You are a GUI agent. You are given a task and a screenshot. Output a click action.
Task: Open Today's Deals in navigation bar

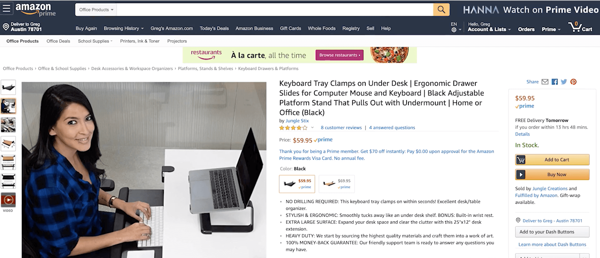(214, 28)
